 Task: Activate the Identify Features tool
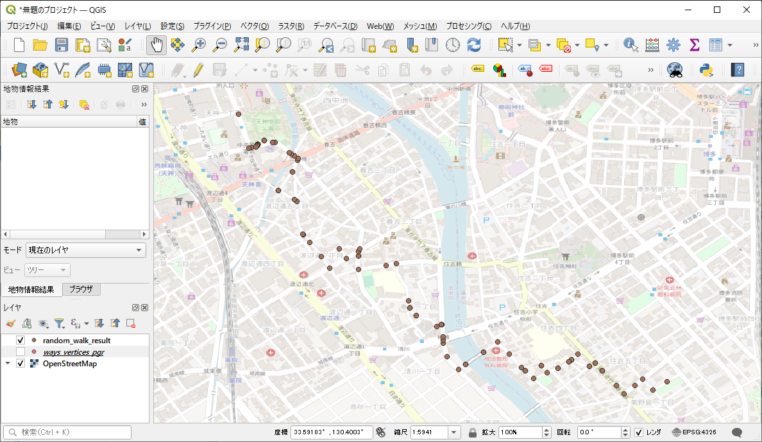pos(631,45)
